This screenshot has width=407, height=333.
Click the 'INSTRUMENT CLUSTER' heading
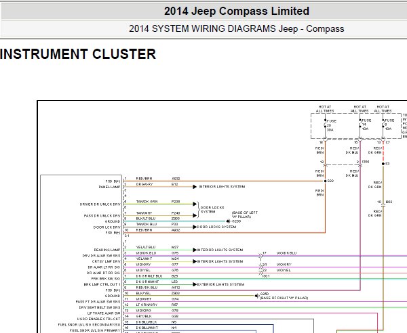tap(78, 54)
